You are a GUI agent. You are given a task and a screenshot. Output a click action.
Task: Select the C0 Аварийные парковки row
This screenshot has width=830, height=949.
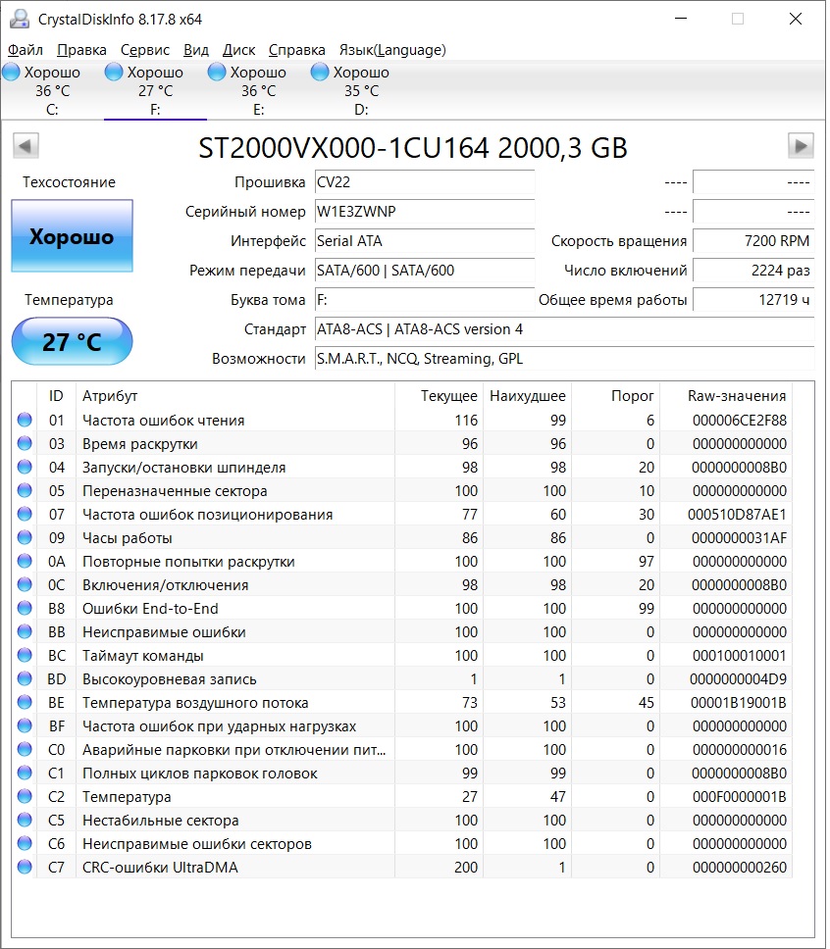tap(401, 749)
